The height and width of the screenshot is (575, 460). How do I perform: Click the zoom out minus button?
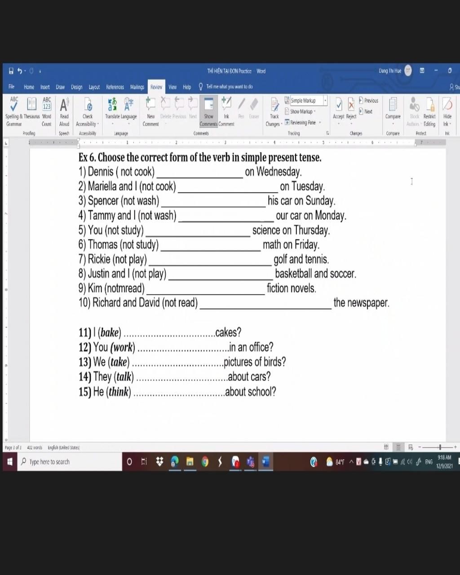point(420,447)
